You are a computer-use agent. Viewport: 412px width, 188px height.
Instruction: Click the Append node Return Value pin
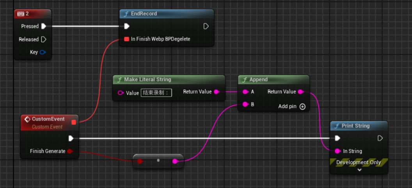click(300, 92)
